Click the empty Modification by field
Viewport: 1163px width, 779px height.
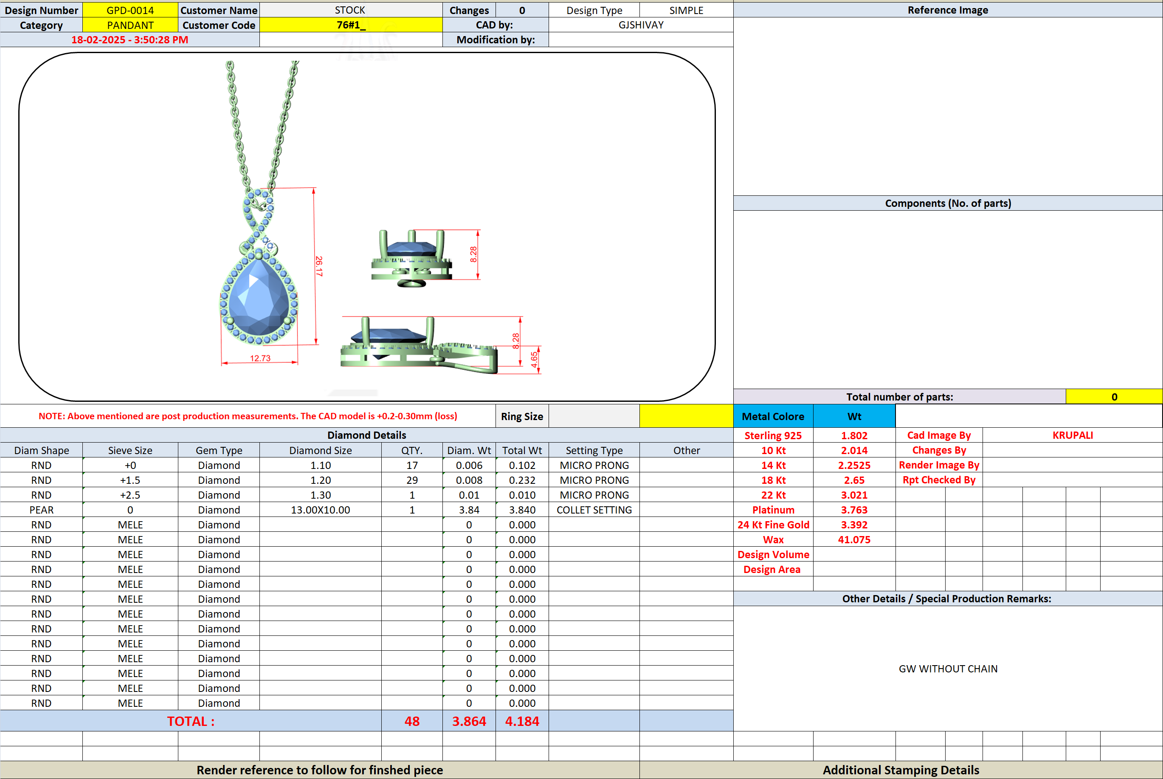click(x=641, y=40)
